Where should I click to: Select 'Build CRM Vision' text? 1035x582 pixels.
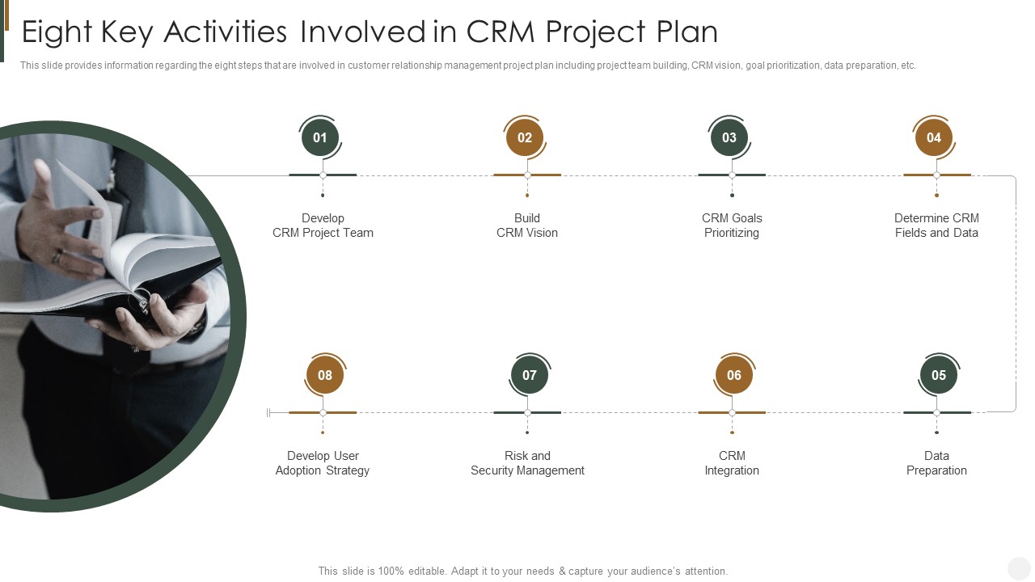click(527, 226)
